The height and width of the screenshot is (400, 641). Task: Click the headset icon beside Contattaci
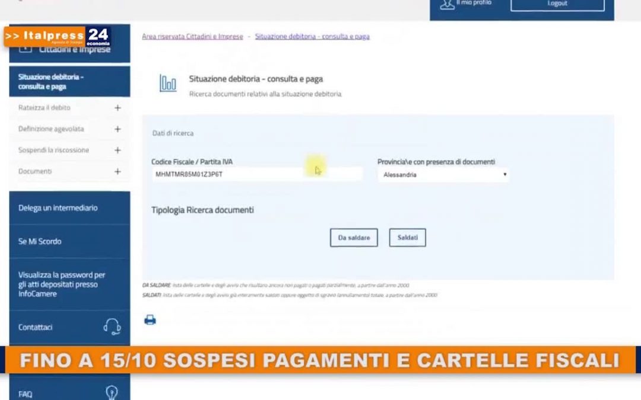pos(112,327)
